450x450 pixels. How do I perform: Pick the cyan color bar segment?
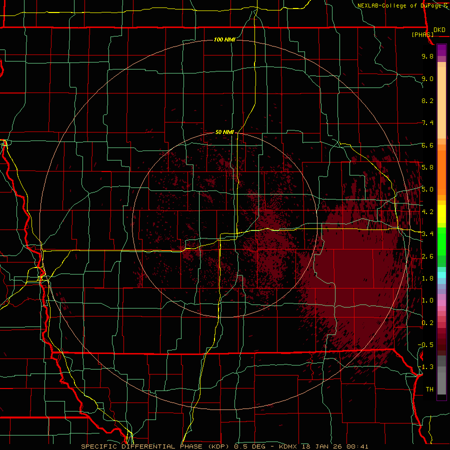(441, 275)
